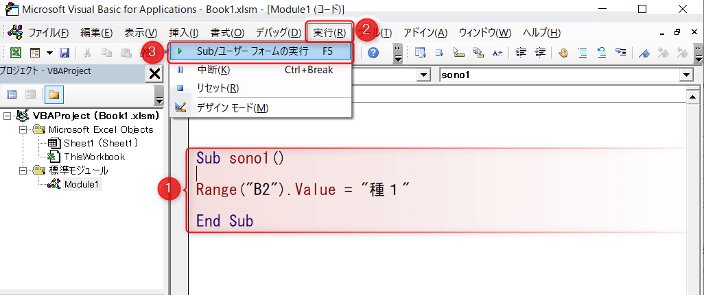The width and height of the screenshot is (704, 295).
Task: Select ThisWorkbook in the project tree
Action: (95, 157)
